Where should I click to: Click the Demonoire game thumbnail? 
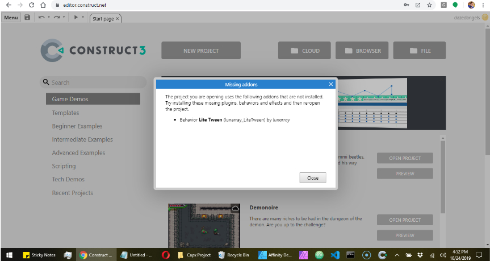[x=204, y=226]
